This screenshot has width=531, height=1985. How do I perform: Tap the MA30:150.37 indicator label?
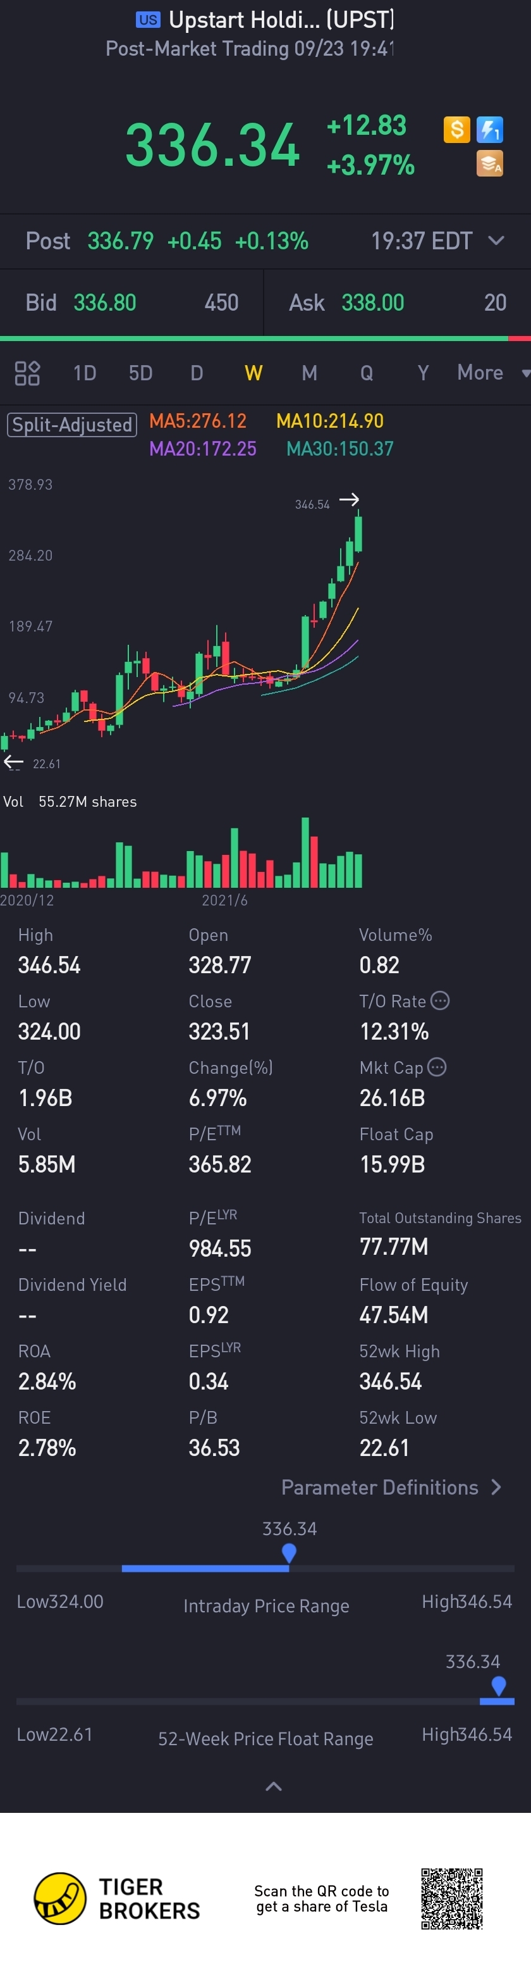[x=339, y=449]
